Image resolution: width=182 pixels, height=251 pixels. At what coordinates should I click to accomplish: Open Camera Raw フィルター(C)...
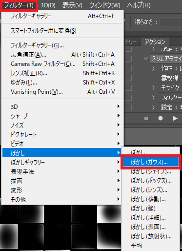coord(62,64)
